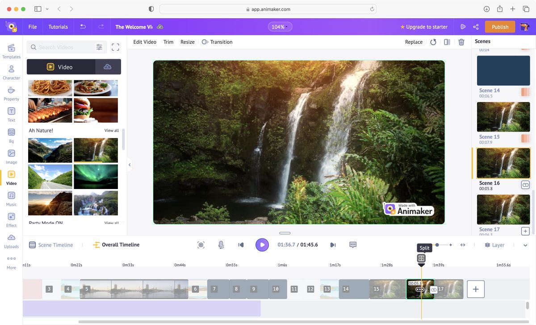Adjust the timeline zoom slider

(437, 244)
